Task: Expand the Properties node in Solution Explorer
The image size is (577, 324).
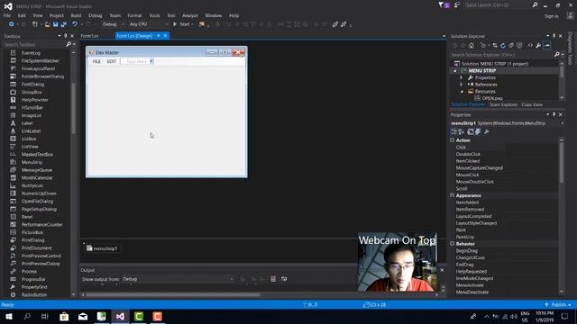Action: pos(461,77)
